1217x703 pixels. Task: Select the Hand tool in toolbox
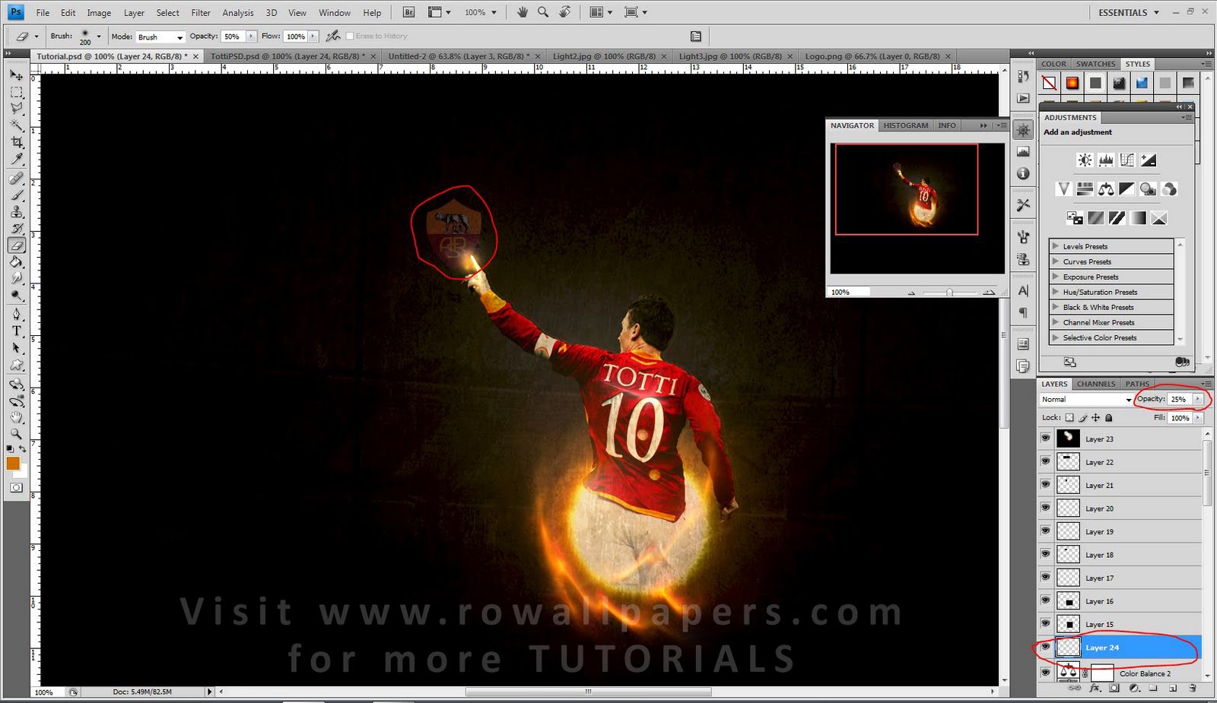pos(16,417)
